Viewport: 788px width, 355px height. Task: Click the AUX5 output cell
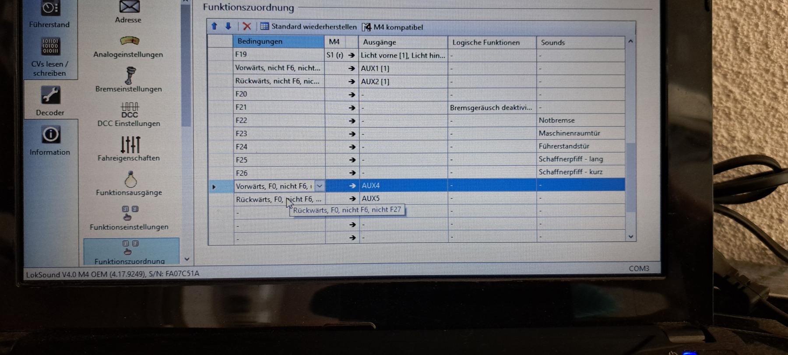[404, 198]
